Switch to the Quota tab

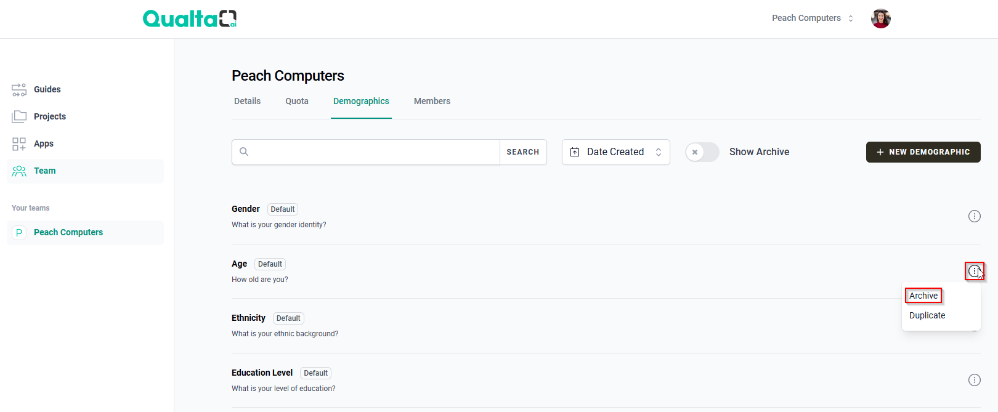[297, 101]
